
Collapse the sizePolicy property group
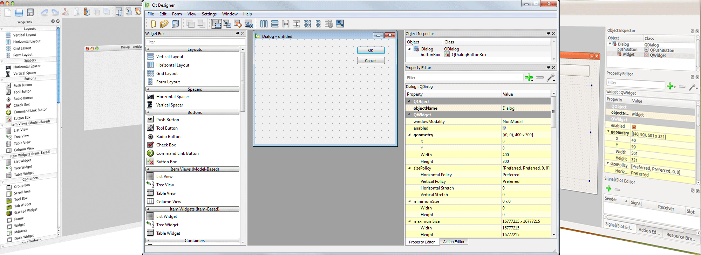point(409,168)
